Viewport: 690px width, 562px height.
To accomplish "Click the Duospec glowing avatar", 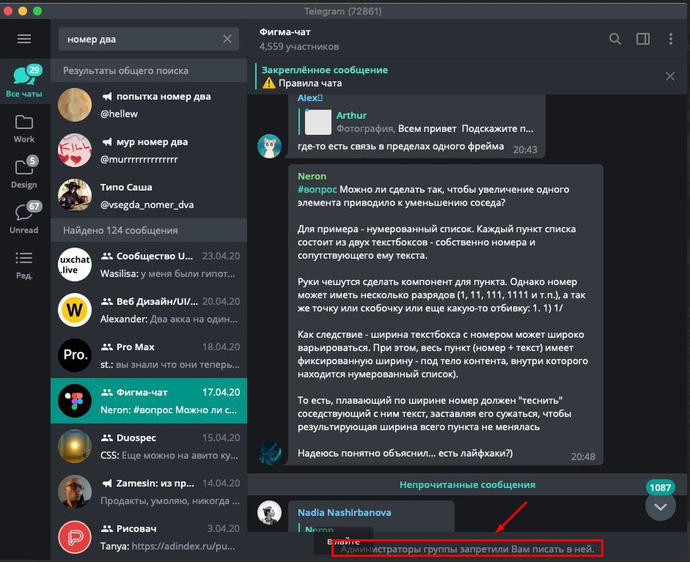I will coord(75,446).
